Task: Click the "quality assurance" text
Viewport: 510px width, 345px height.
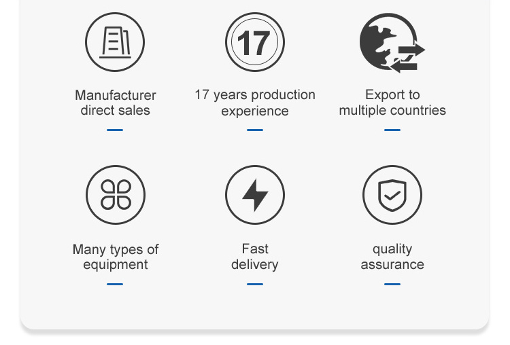Action: coord(392,257)
